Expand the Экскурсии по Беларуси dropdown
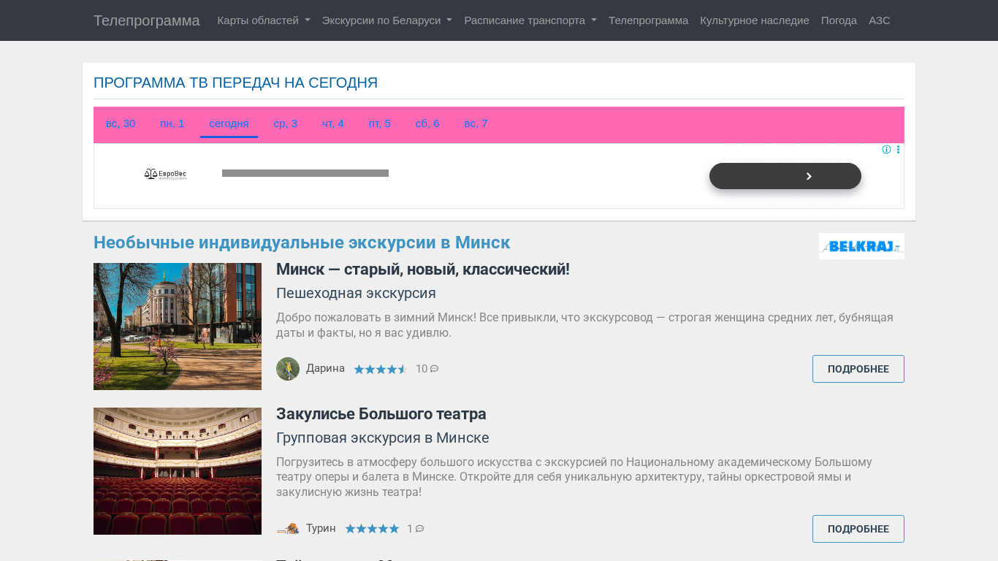Screen dimensions: 998x561 click(386, 20)
